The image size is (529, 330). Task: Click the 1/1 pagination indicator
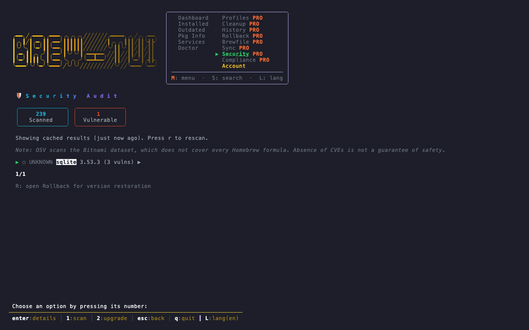(x=21, y=174)
